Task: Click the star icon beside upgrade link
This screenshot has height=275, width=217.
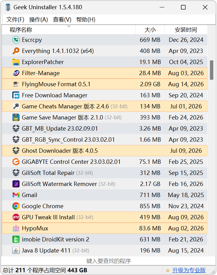Action: [x=168, y=270]
